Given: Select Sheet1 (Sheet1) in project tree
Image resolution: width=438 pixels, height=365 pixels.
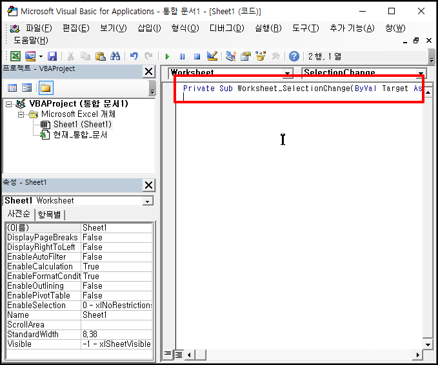Looking at the screenshot, I should (83, 124).
